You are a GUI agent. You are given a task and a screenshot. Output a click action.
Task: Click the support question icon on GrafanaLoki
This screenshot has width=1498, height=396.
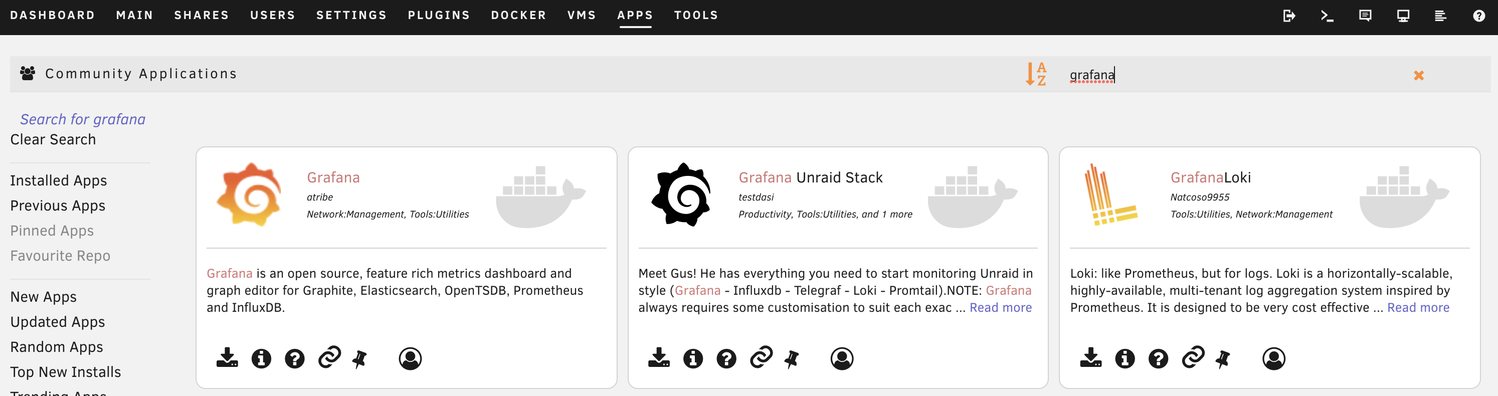pos(1158,358)
